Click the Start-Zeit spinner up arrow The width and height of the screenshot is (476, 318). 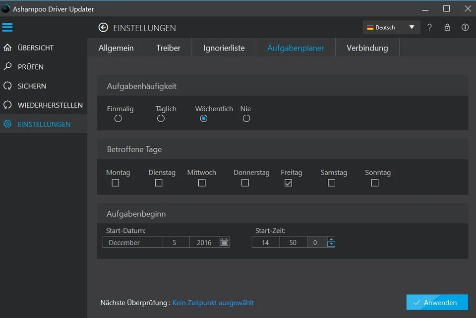[331, 240]
